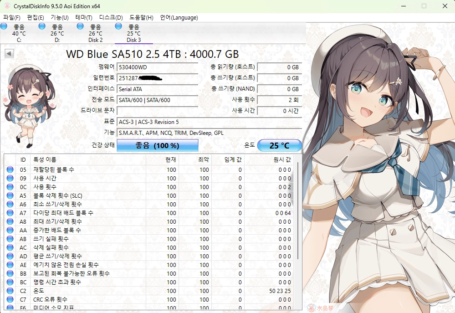Click the status orb for attribute 05
Viewport: 455px width, 313px height.
[10, 169]
